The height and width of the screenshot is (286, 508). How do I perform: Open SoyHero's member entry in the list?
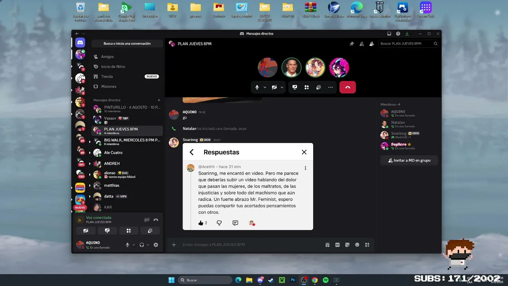(409, 146)
